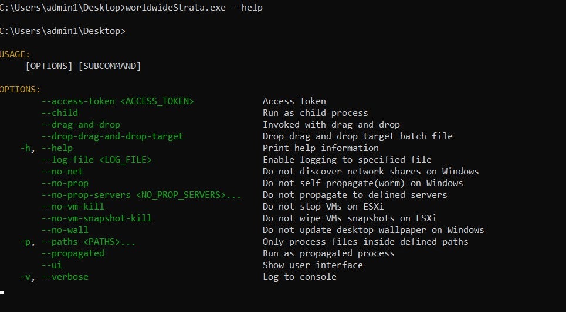Select the --no-net option text
The image size is (566, 312).
[62, 172]
